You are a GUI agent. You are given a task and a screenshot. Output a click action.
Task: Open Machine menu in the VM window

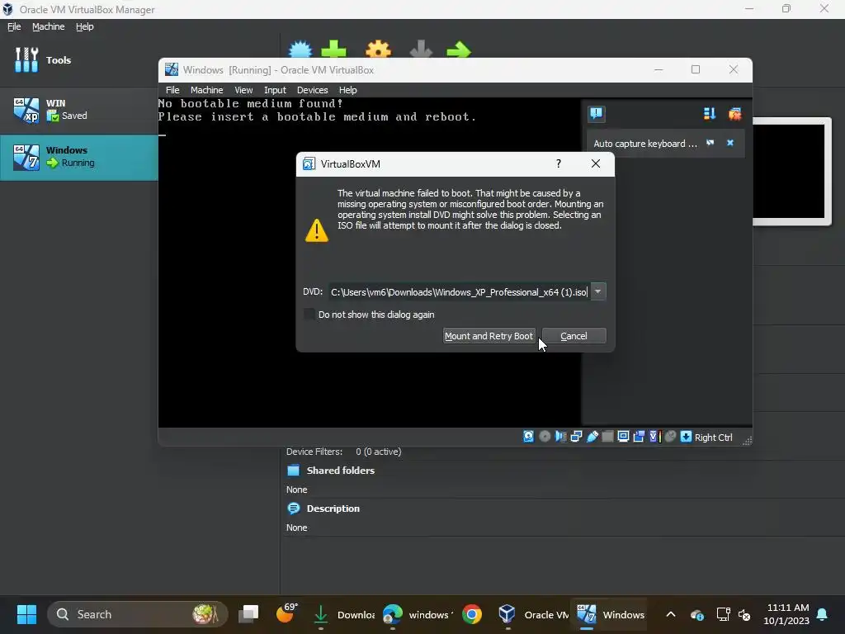point(206,90)
